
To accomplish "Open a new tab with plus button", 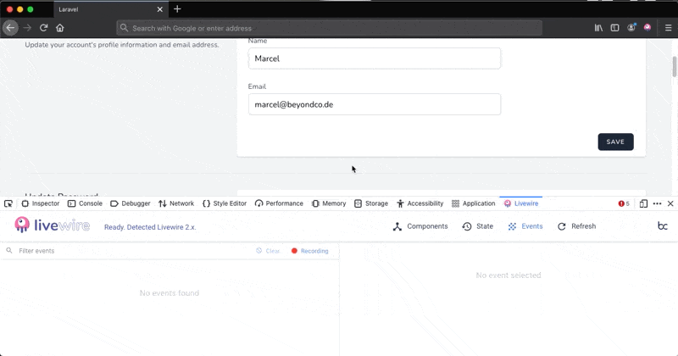I will tap(177, 9).
